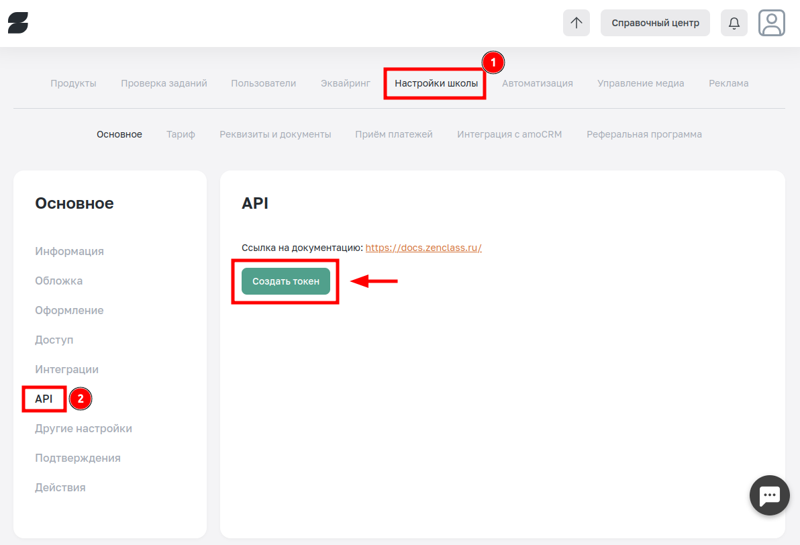800x545 pixels.
Task: Switch to the Продукты tab
Action: (73, 83)
